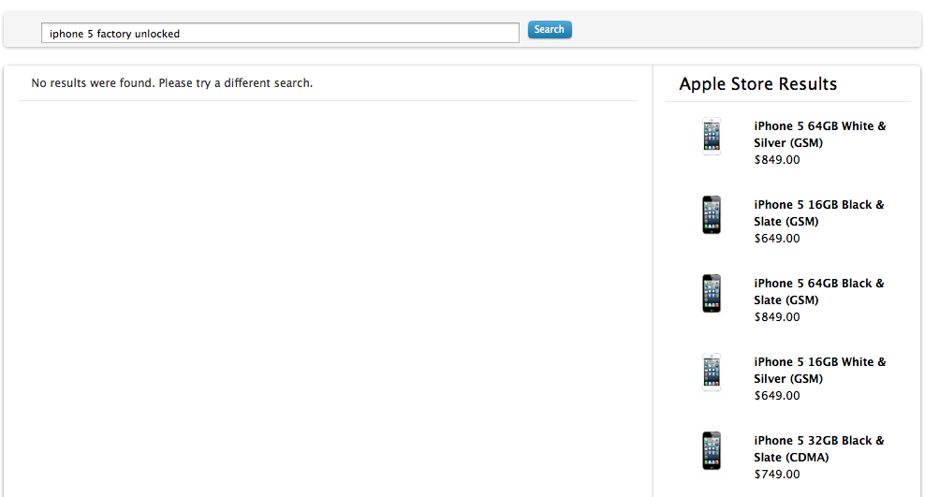The width and height of the screenshot is (925, 497).
Task: Click the empty results area below the message
Action: pyautogui.click(x=328, y=299)
